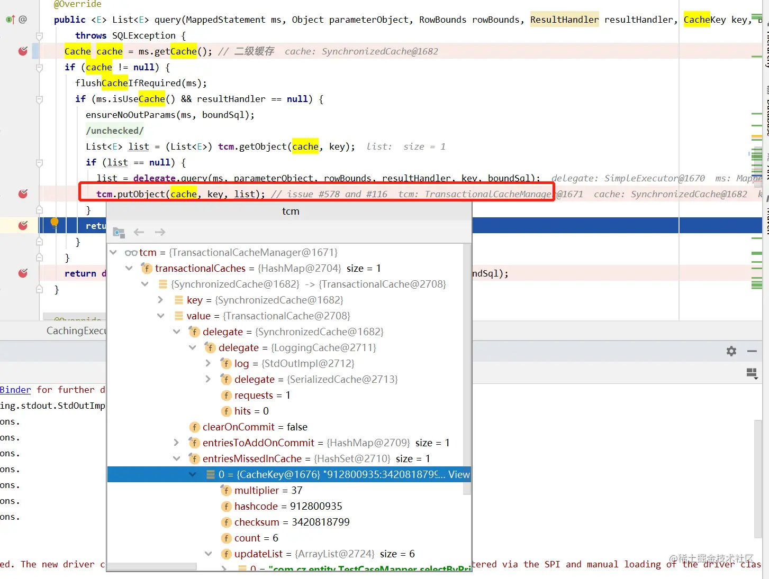Open the CachingExecutor breadcrumb tab
The height and width of the screenshot is (579, 769).
[x=76, y=331]
